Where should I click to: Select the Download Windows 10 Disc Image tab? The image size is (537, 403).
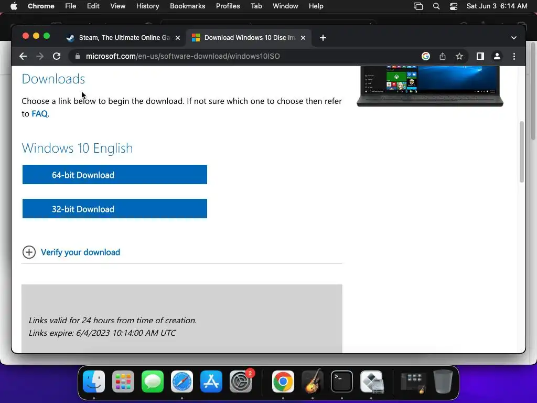click(x=248, y=38)
